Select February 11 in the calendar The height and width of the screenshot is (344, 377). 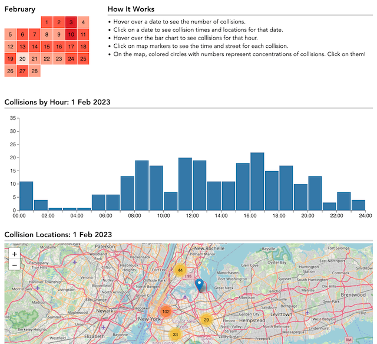(x=83, y=34)
